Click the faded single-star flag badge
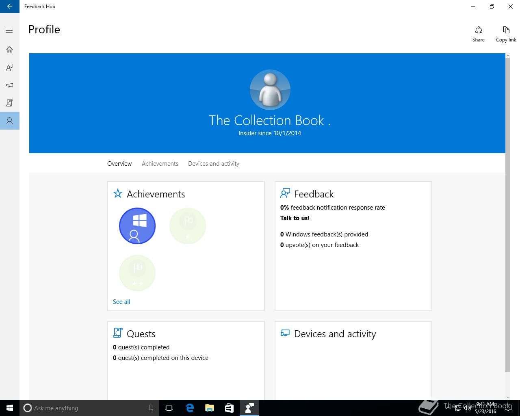This screenshot has width=520, height=416. click(188, 226)
